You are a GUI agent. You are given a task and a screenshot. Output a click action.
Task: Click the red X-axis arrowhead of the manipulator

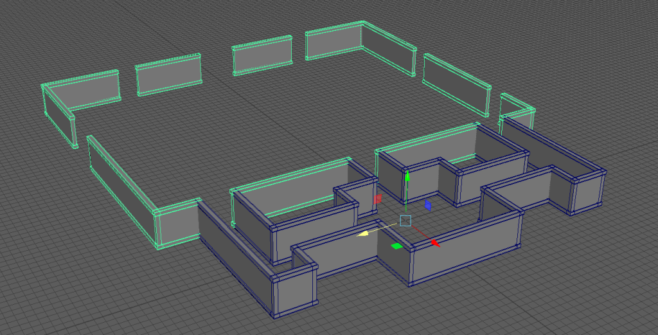(x=435, y=243)
